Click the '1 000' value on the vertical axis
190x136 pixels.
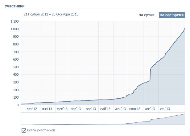[x=14, y=29]
